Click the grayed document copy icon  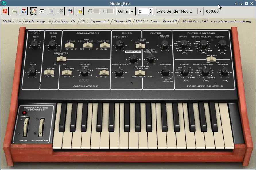tap(51, 11)
